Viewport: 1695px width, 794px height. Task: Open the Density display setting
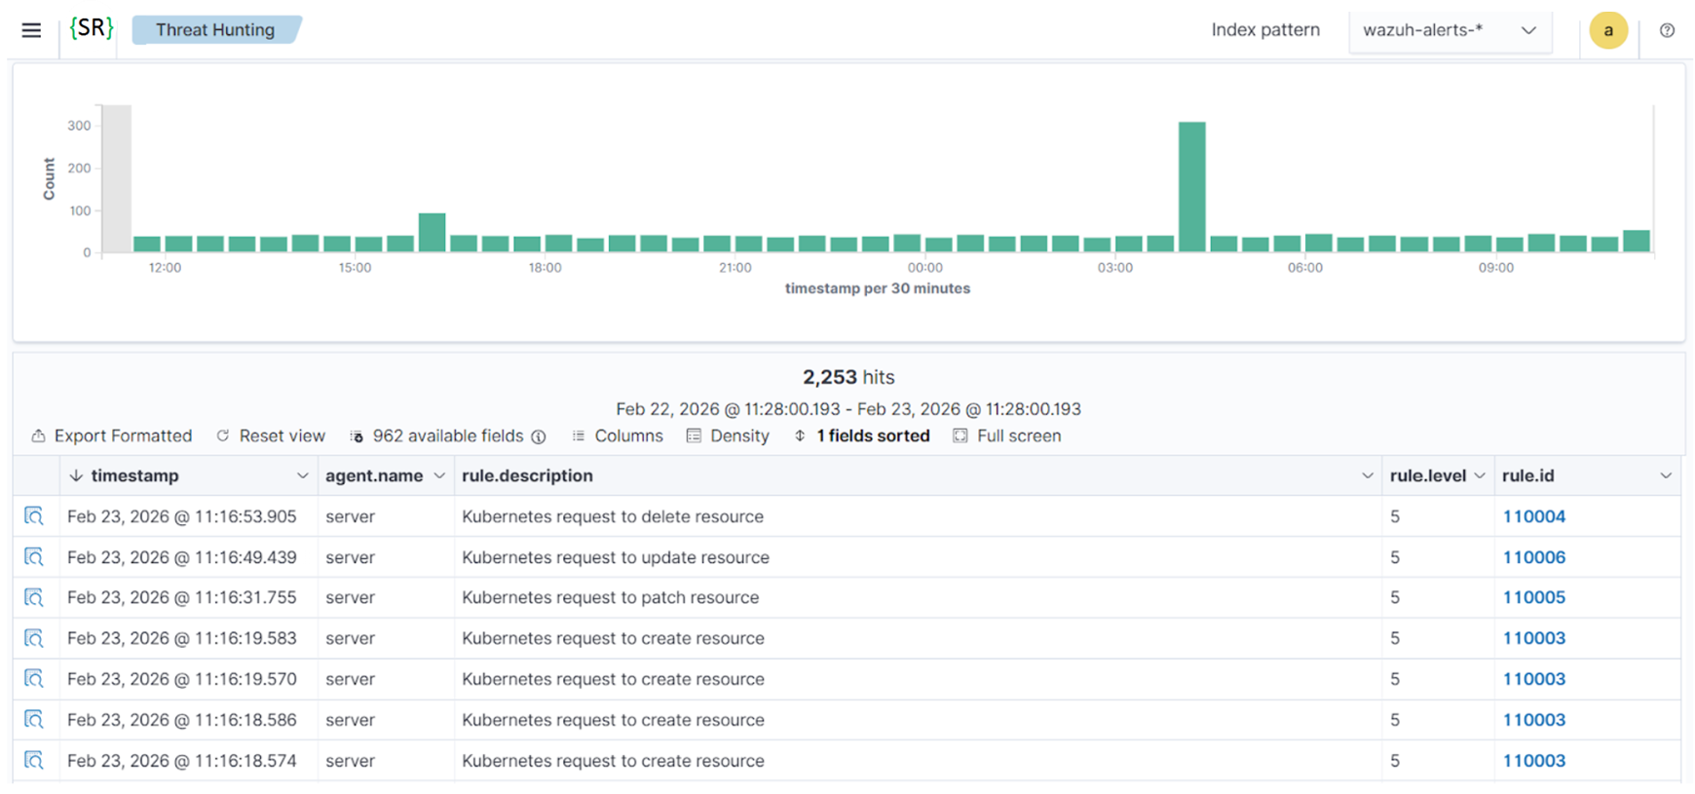coord(728,435)
